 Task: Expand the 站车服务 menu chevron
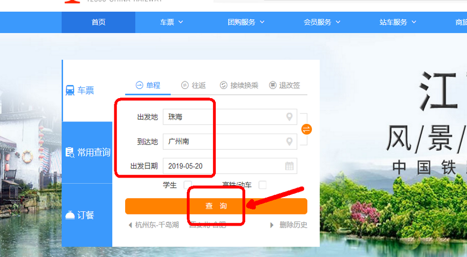[414, 22]
